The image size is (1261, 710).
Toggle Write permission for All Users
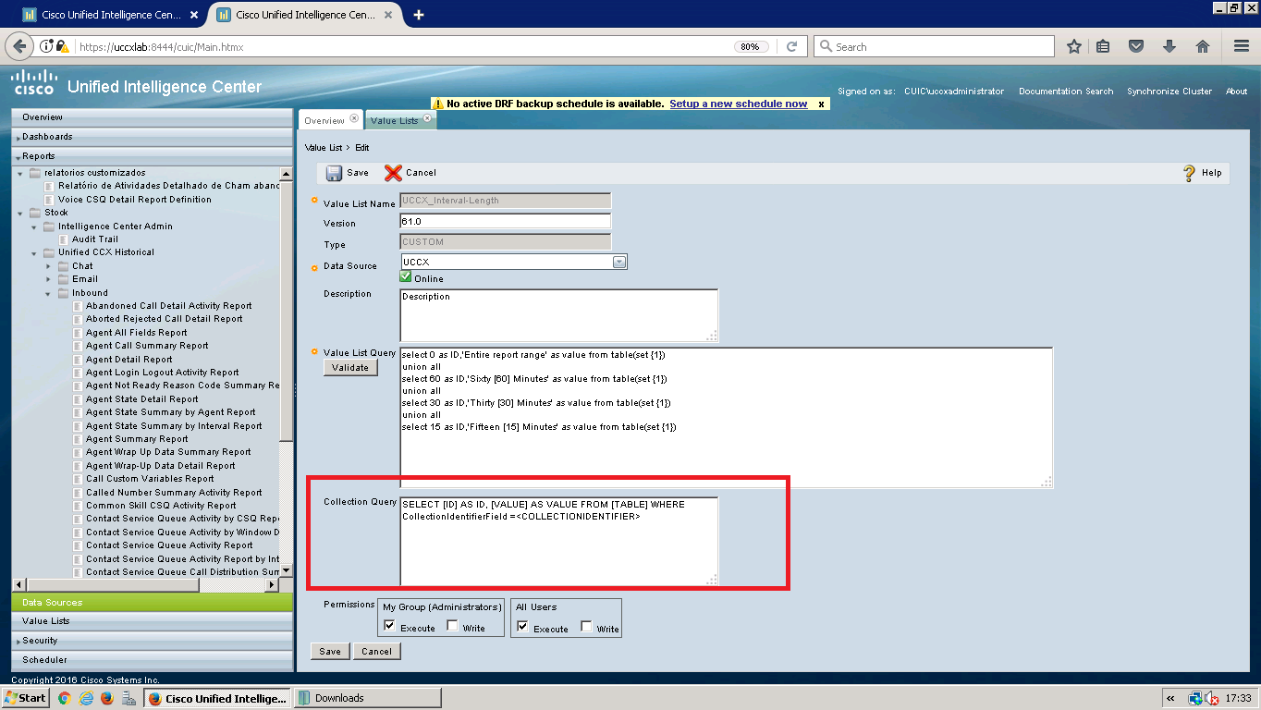pyautogui.click(x=586, y=627)
